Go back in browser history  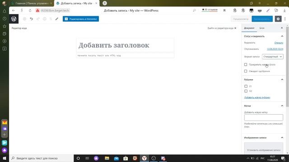point(14,10)
